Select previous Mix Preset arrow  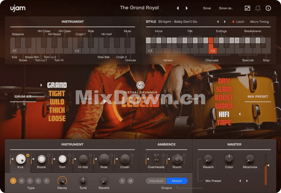[x=240, y=181]
